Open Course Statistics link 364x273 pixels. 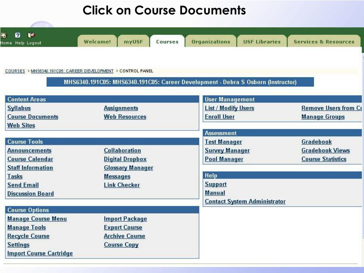(324, 159)
